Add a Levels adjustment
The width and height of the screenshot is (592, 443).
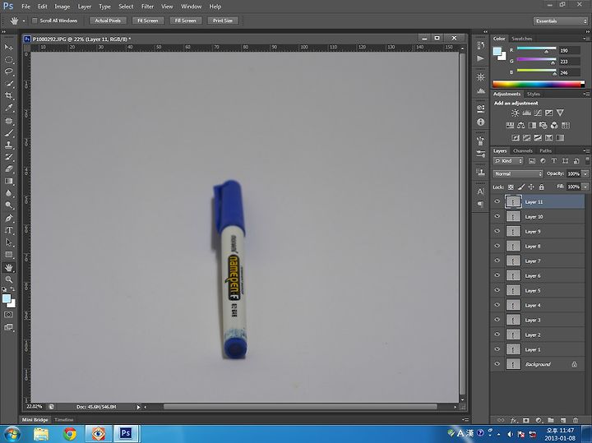tap(526, 113)
